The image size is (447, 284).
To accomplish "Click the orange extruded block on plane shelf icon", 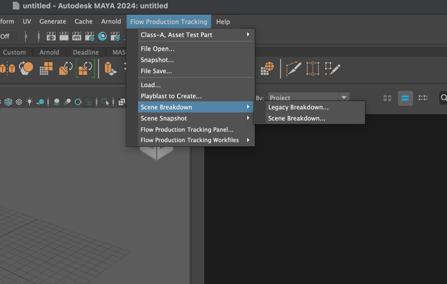I will click(110, 68).
